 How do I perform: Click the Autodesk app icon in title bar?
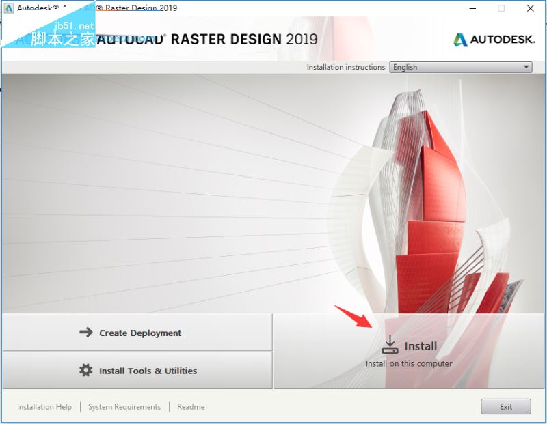coord(9,8)
